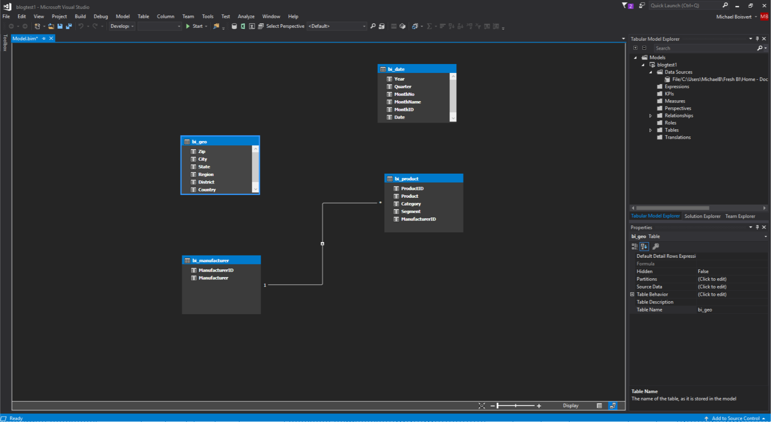Open the Analyze menu
Screen dimensions: 771x422
[246, 17]
